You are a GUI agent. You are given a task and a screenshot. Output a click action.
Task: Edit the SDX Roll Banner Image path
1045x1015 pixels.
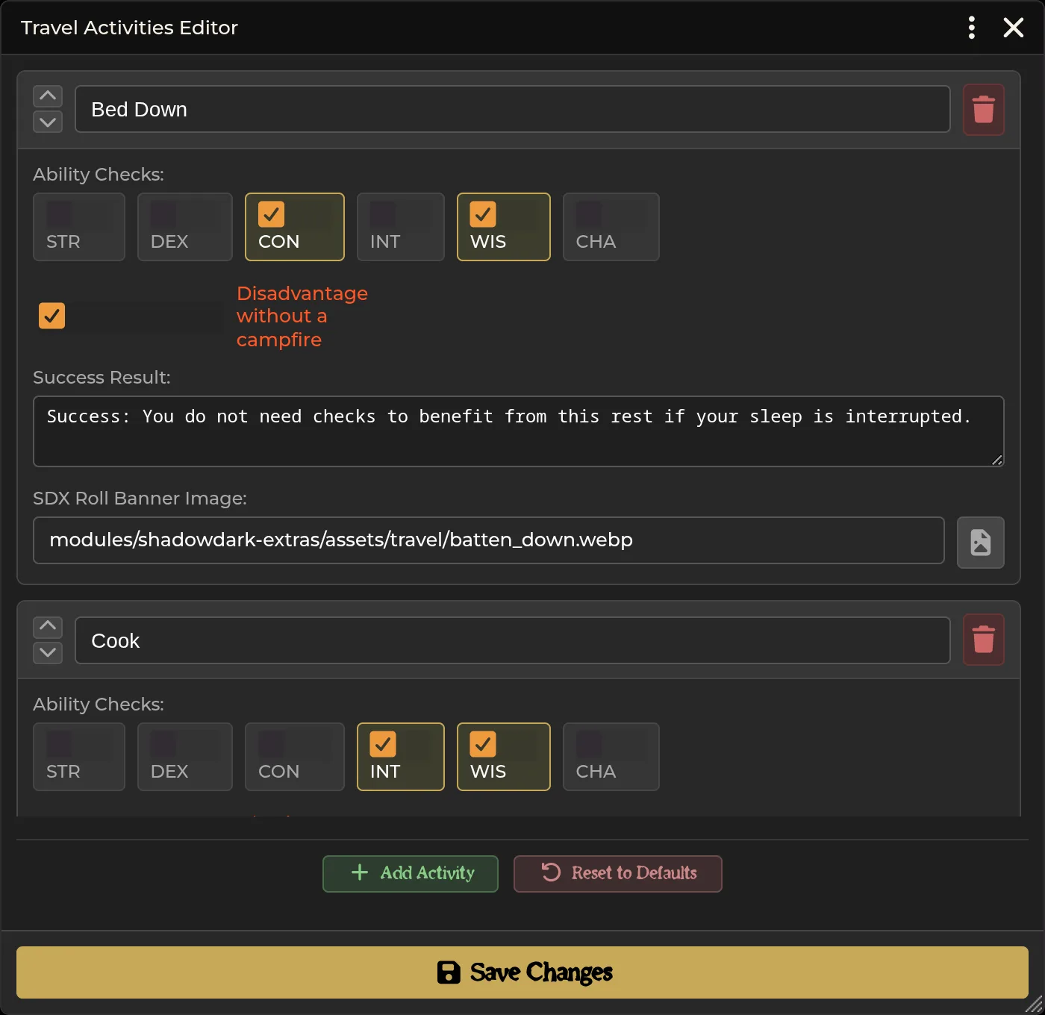489,540
